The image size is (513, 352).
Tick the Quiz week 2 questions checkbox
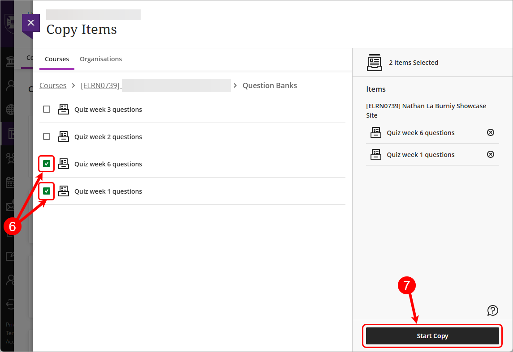[47, 136]
